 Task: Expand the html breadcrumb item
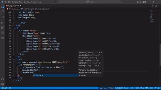click(24, 9)
